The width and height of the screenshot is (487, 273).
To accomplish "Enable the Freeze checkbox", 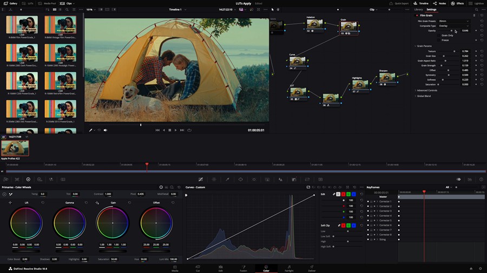I will coord(438,40).
